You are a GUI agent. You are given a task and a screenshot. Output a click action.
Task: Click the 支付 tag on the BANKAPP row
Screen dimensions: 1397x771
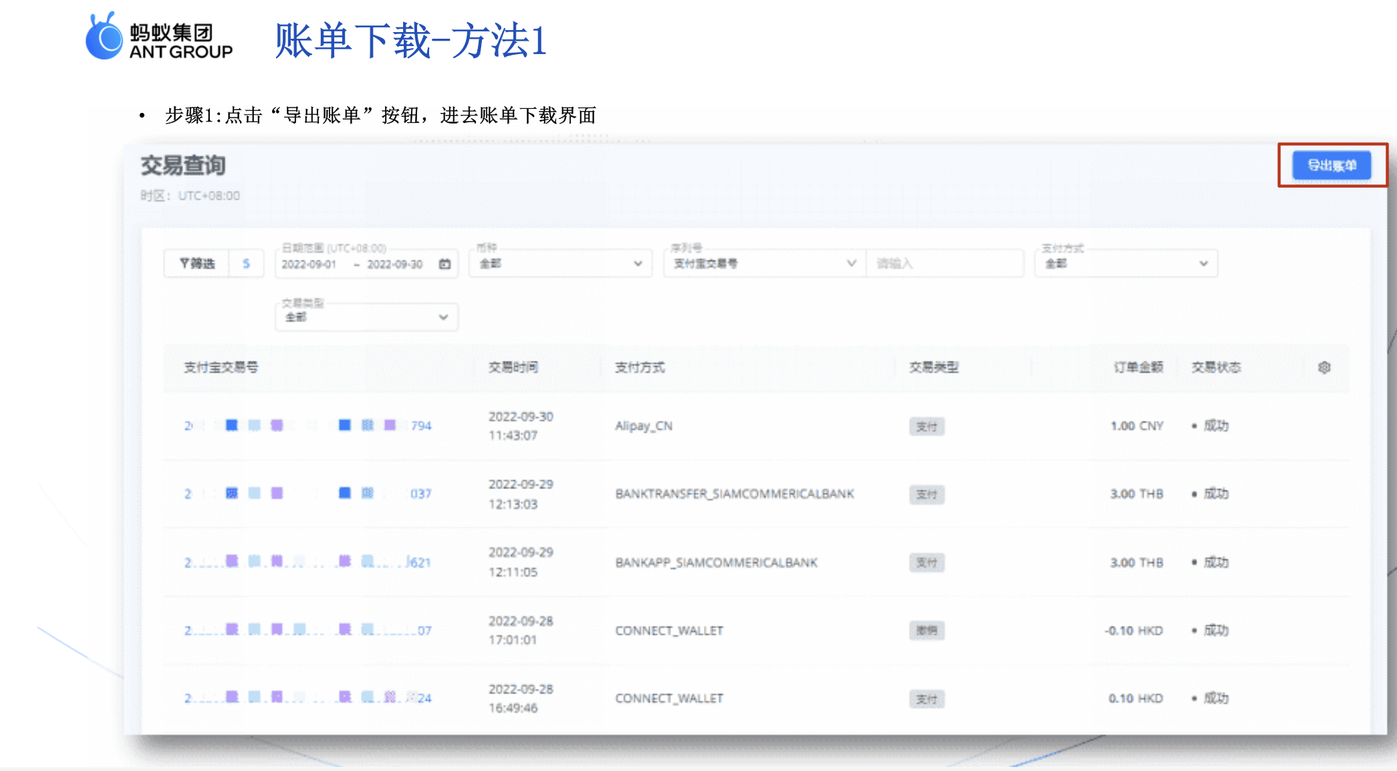928,563
